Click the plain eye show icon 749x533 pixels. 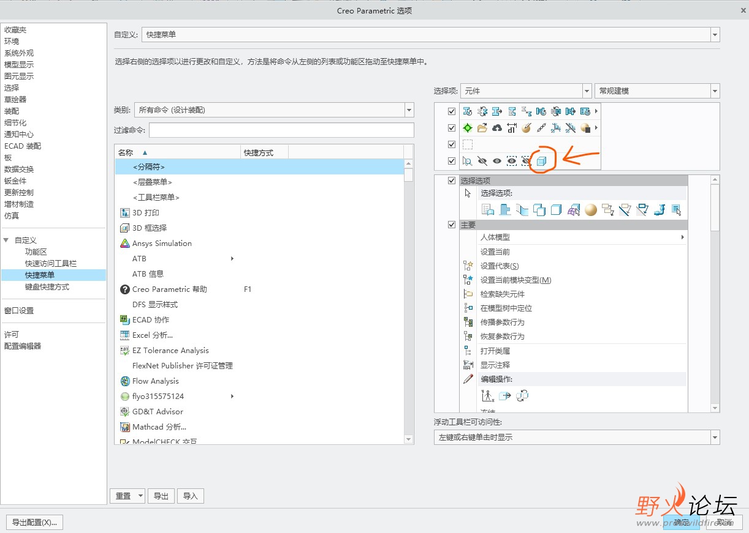click(497, 161)
